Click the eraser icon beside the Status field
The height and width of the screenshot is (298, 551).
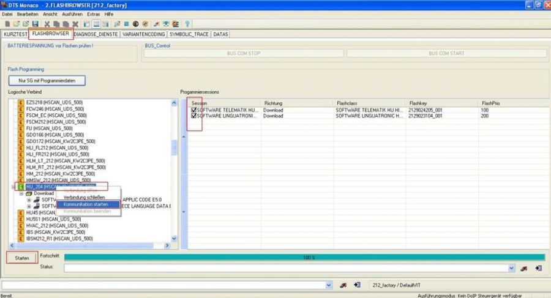pos(525,268)
